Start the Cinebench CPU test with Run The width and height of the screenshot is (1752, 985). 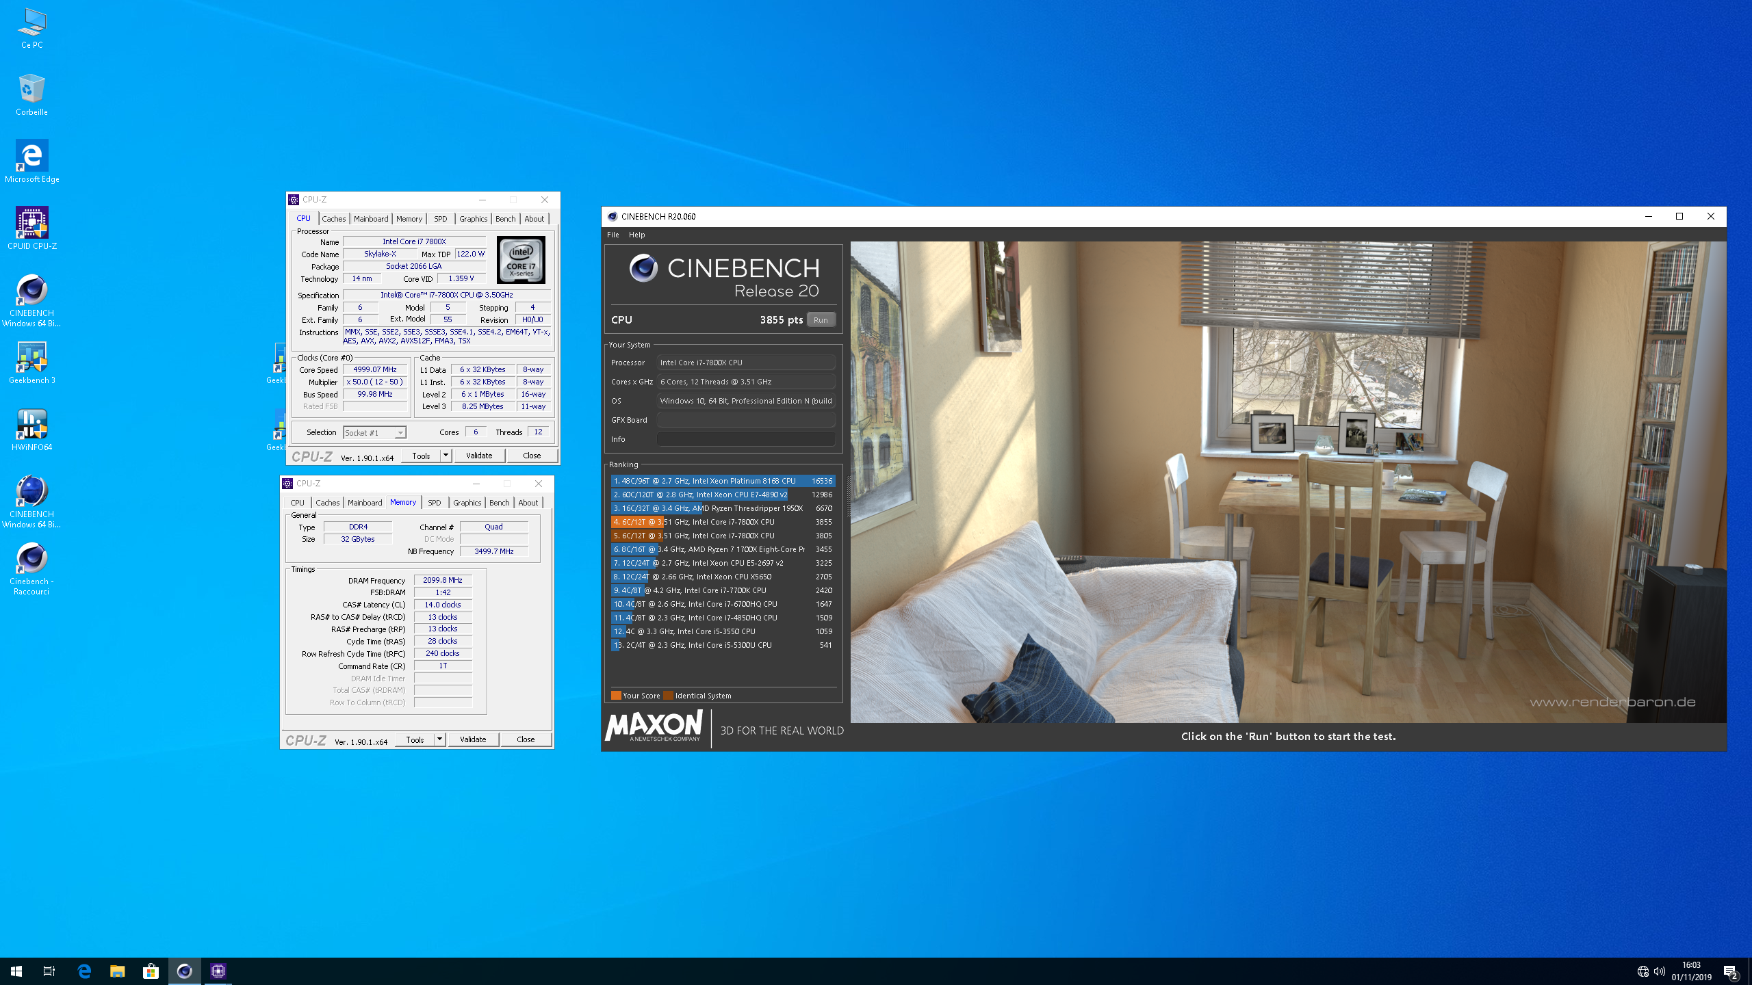coord(821,320)
